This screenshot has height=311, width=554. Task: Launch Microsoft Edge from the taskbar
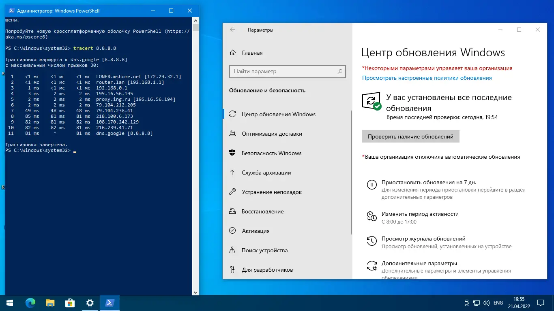coord(30,303)
